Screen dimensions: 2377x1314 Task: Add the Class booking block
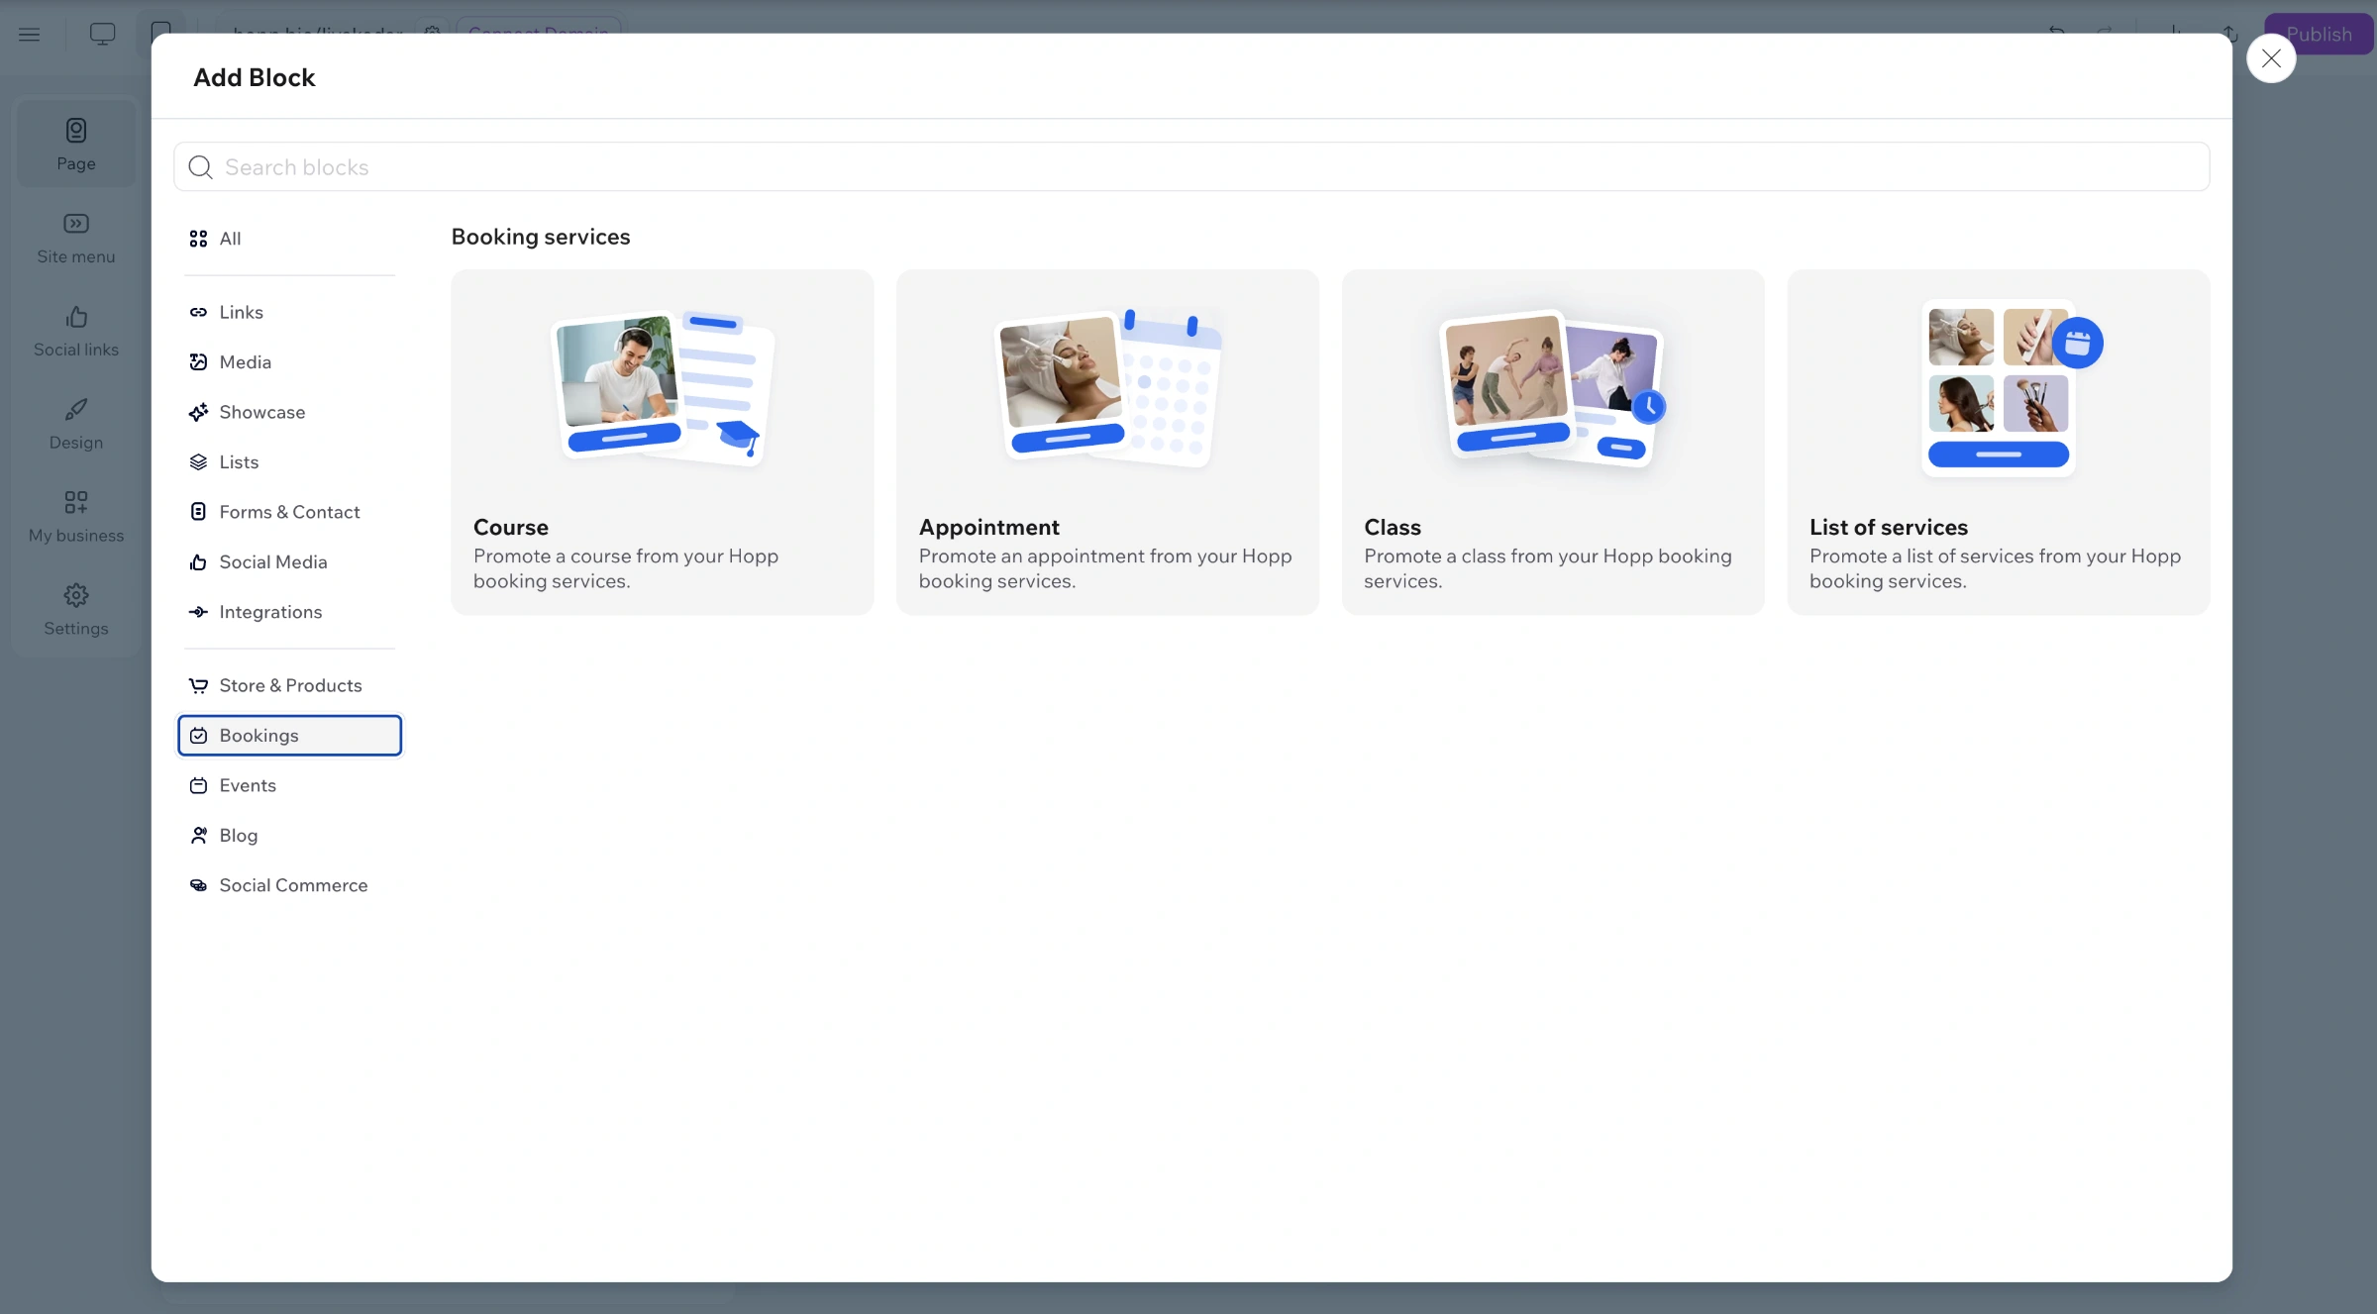point(1553,442)
